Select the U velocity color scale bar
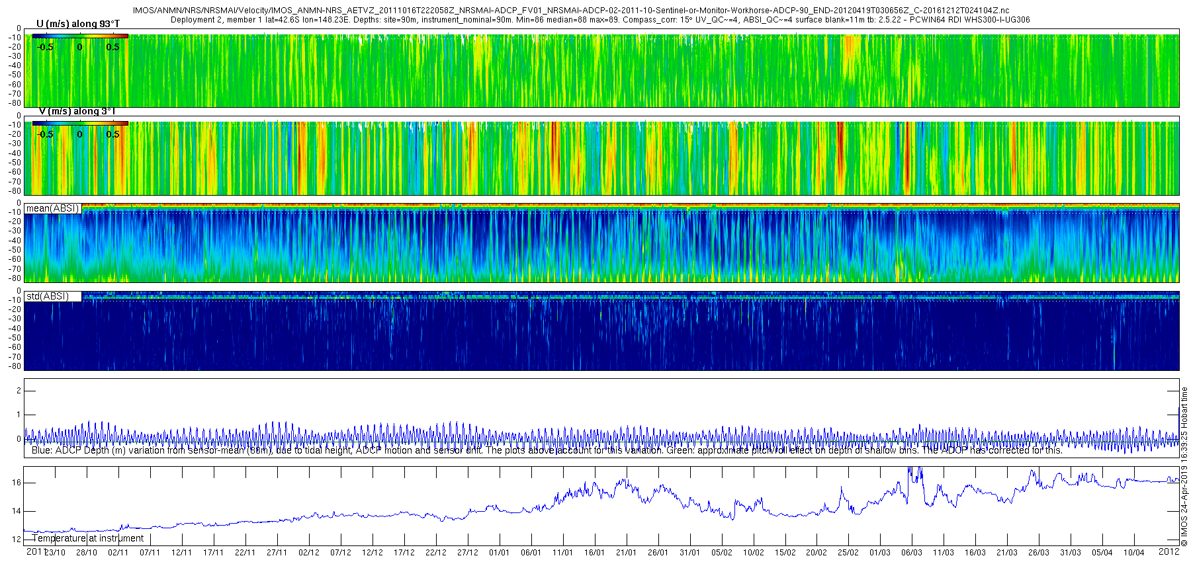This screenshot has height=562, width=1191. click(80, 36)
